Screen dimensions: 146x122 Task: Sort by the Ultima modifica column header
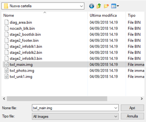coord(107,15)
